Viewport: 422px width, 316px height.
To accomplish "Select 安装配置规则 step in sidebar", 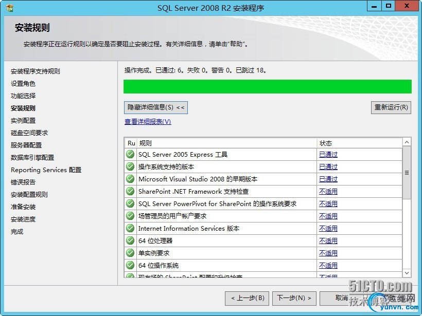I will pyautogui.click(x=29, y=195).
